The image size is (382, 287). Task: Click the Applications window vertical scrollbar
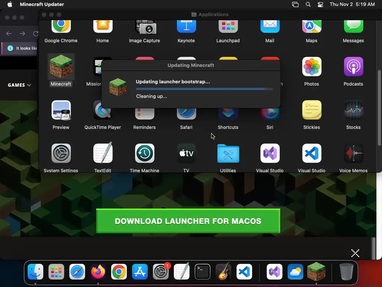(379, 108)
